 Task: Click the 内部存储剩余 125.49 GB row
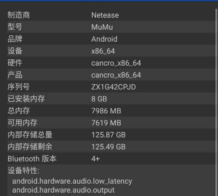111,147
